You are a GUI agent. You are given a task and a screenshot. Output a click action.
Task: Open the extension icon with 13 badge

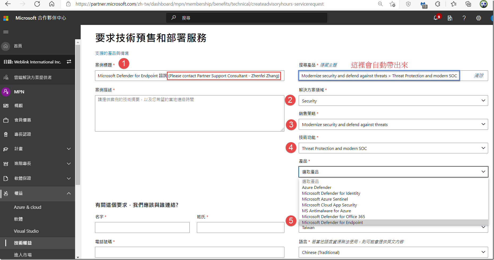point(424,5)
